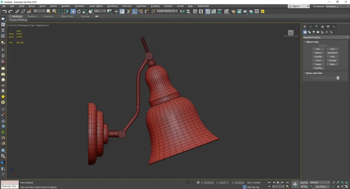
Task: Toggle the Auto Key mode
Action: (x=304, y=183)
